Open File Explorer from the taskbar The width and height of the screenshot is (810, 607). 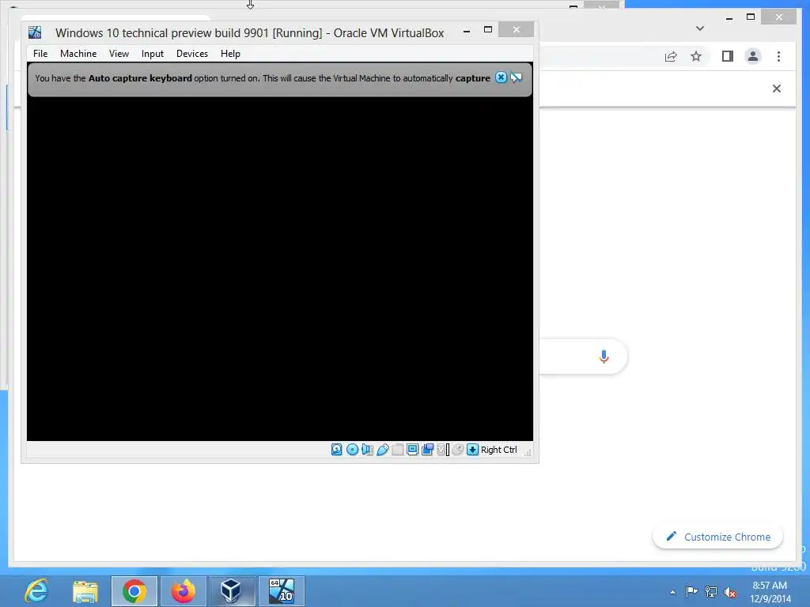click(x=85, y=591)
